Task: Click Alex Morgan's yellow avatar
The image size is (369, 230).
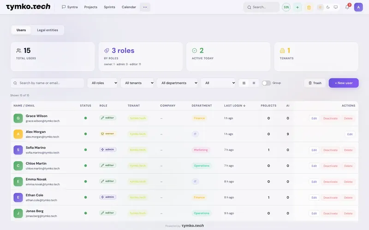Action: tap(18, 134)
